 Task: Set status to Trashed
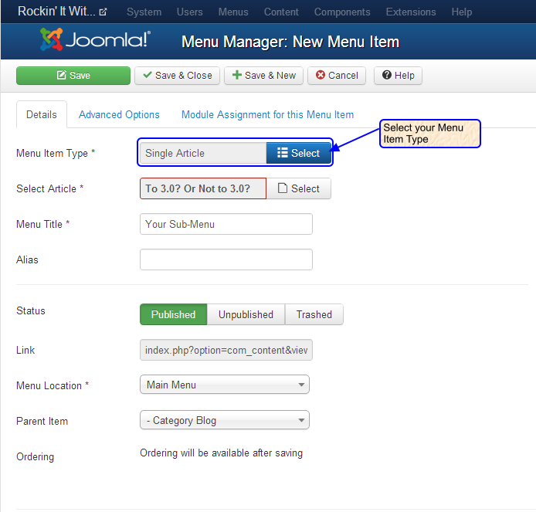314,314
